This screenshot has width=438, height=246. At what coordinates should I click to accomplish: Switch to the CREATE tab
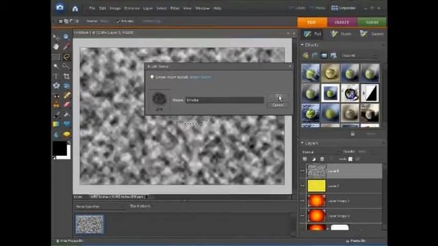(x=342, y=23)
